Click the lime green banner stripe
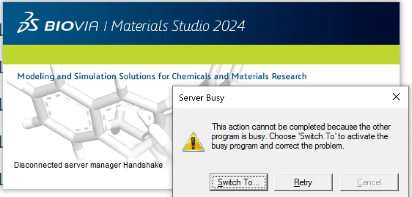The width and height of the screenshot is (412, 197). 201,54
